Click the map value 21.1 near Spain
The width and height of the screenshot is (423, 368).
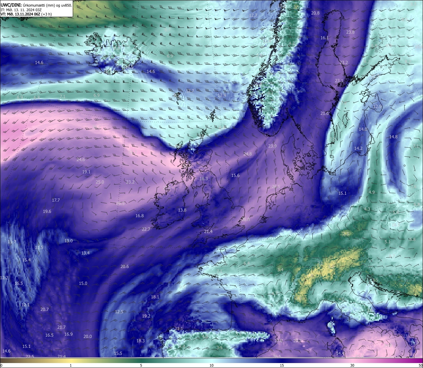[179, 329]
